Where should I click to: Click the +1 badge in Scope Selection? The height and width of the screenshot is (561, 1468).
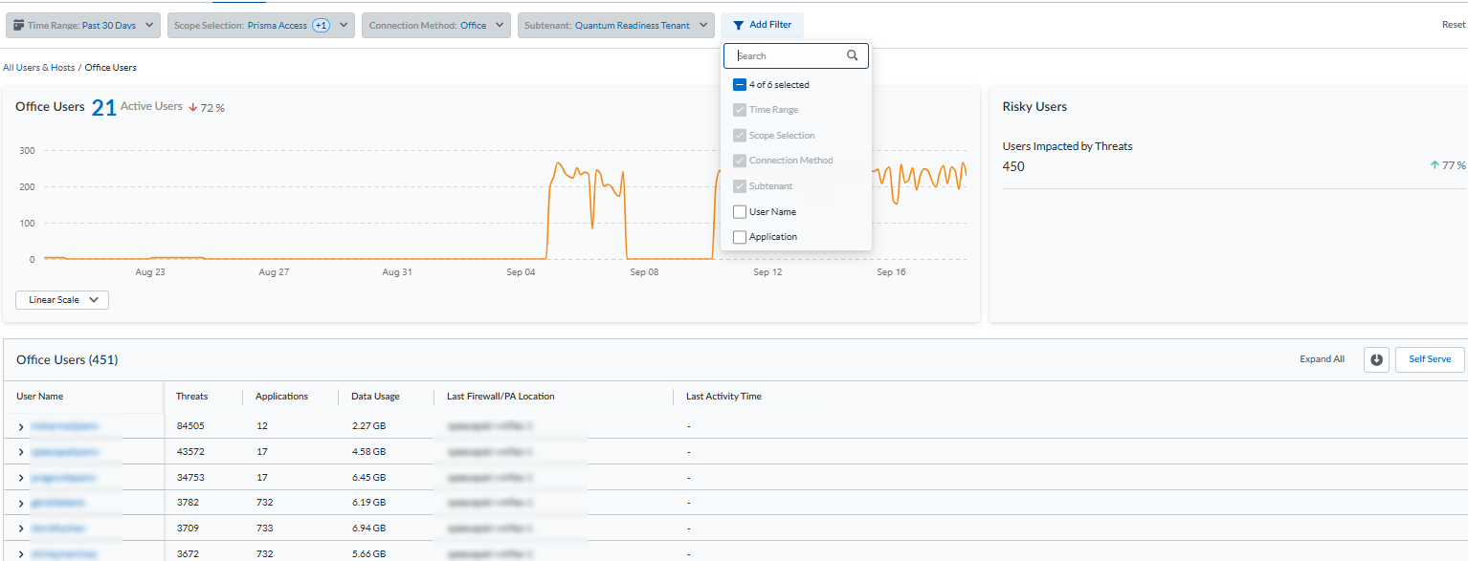click(321, 26)
